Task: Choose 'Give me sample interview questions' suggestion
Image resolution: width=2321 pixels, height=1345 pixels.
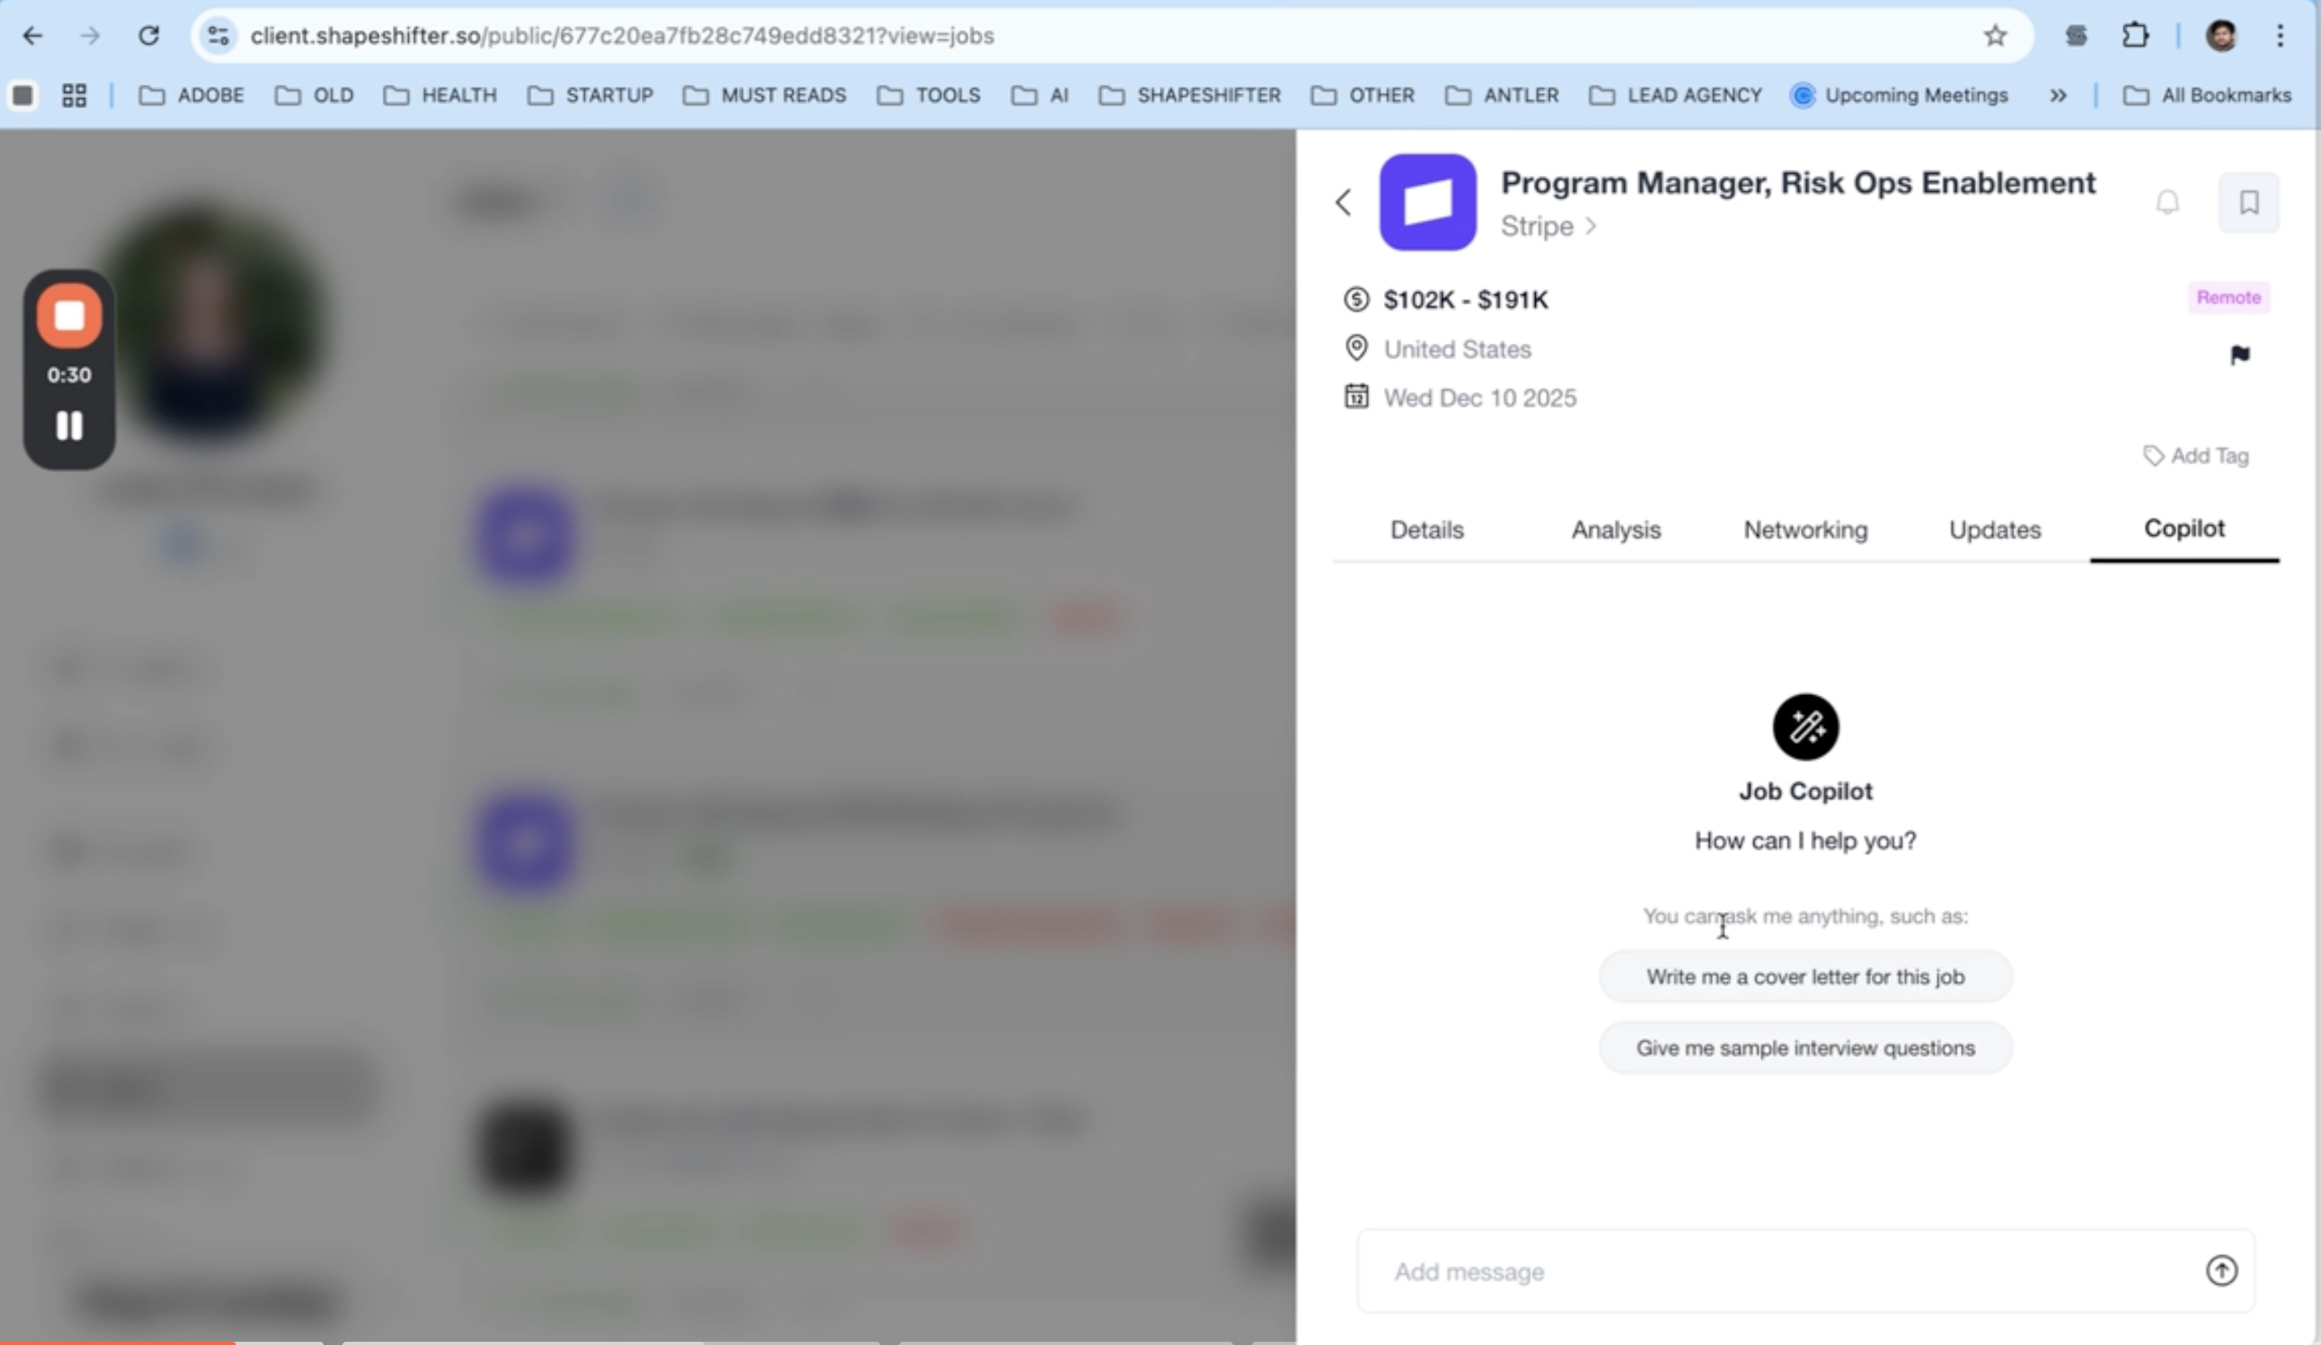Action: pos(1805,1048)
